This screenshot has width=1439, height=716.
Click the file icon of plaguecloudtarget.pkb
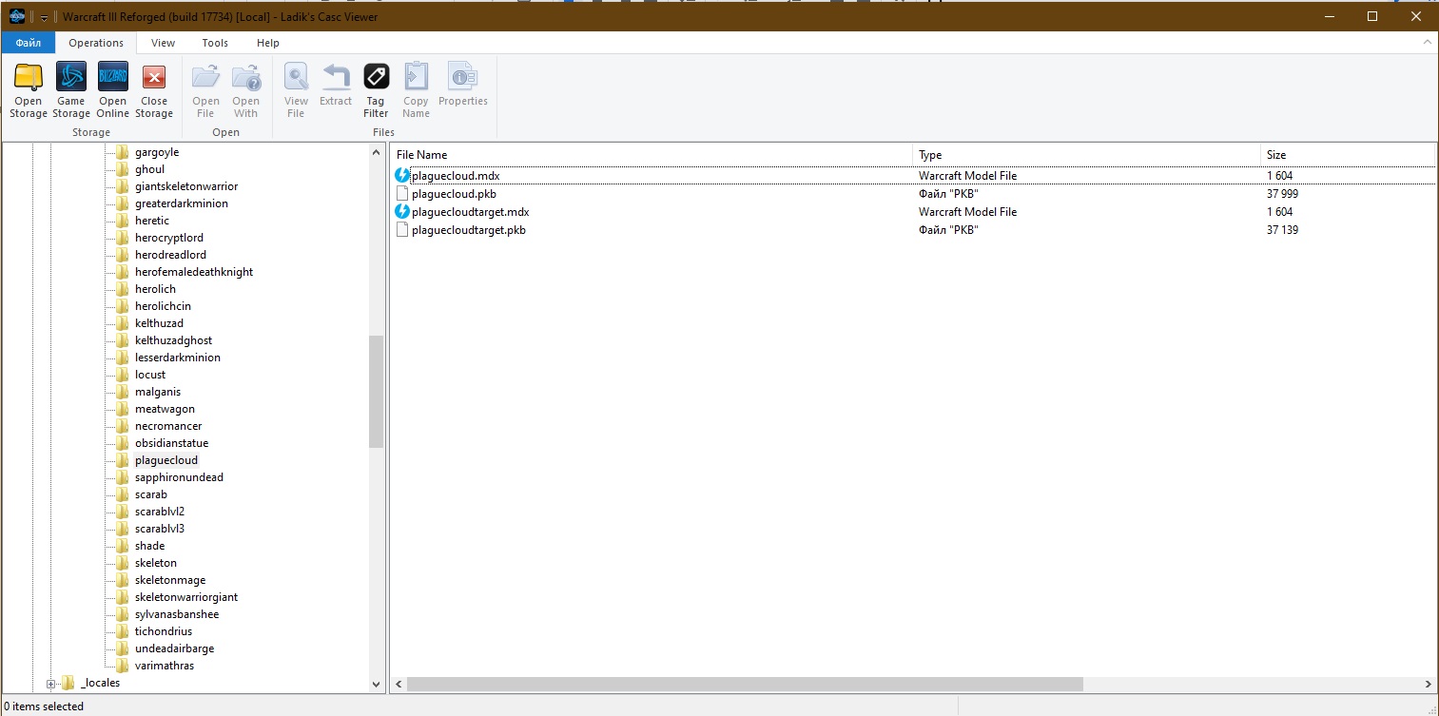click(x=402, y=230)
